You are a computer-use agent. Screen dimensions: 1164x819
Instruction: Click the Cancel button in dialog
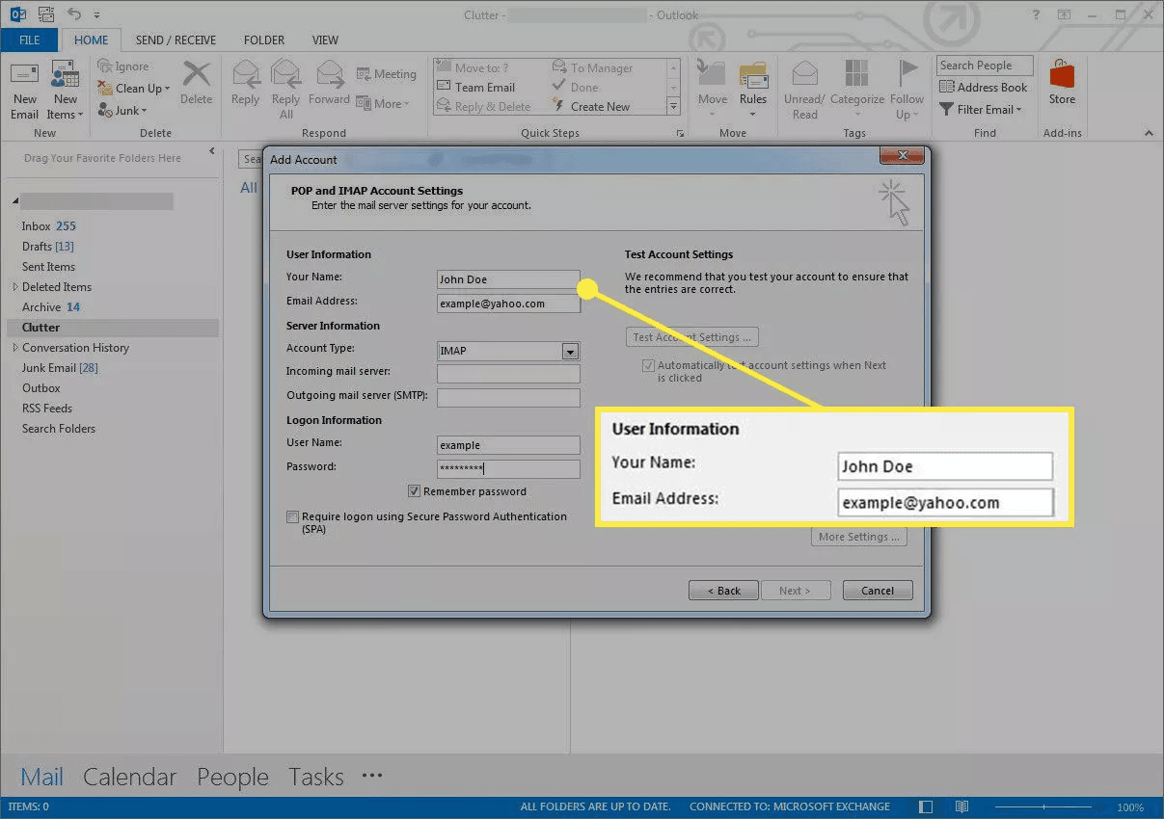tap(877, 591)
